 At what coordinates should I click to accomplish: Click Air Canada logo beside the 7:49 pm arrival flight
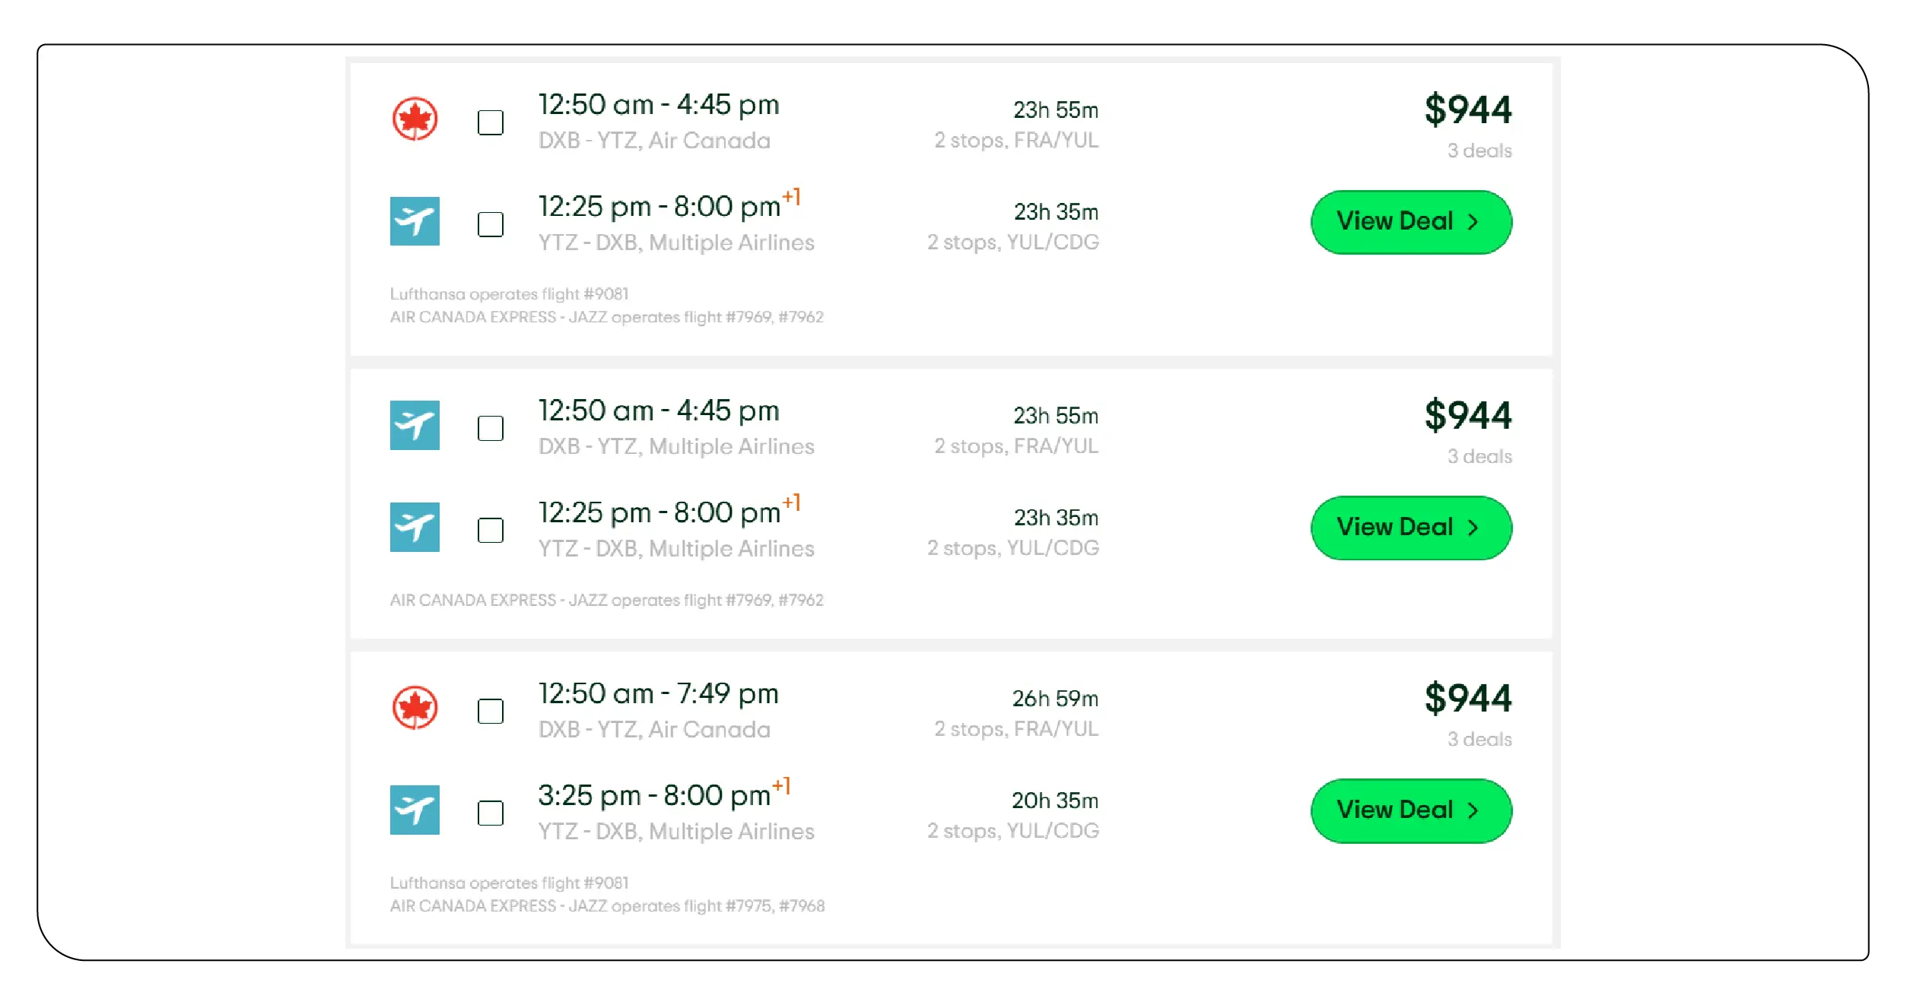(x=415, y=708)
